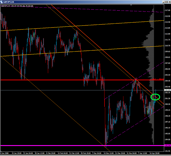Click the 197.15 price scale label
171x156 pixels.
pyautogui.click(x=167, y=122)
